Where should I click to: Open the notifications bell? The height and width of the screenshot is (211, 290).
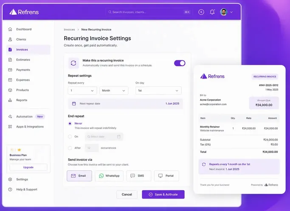coord(212,12)
